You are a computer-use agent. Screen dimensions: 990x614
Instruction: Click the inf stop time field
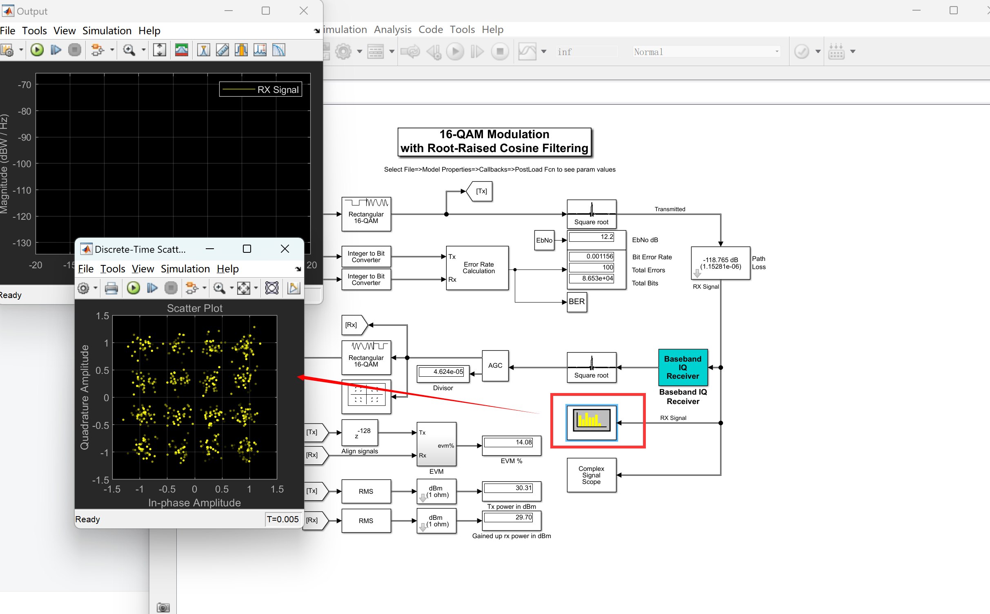point(587,52)
